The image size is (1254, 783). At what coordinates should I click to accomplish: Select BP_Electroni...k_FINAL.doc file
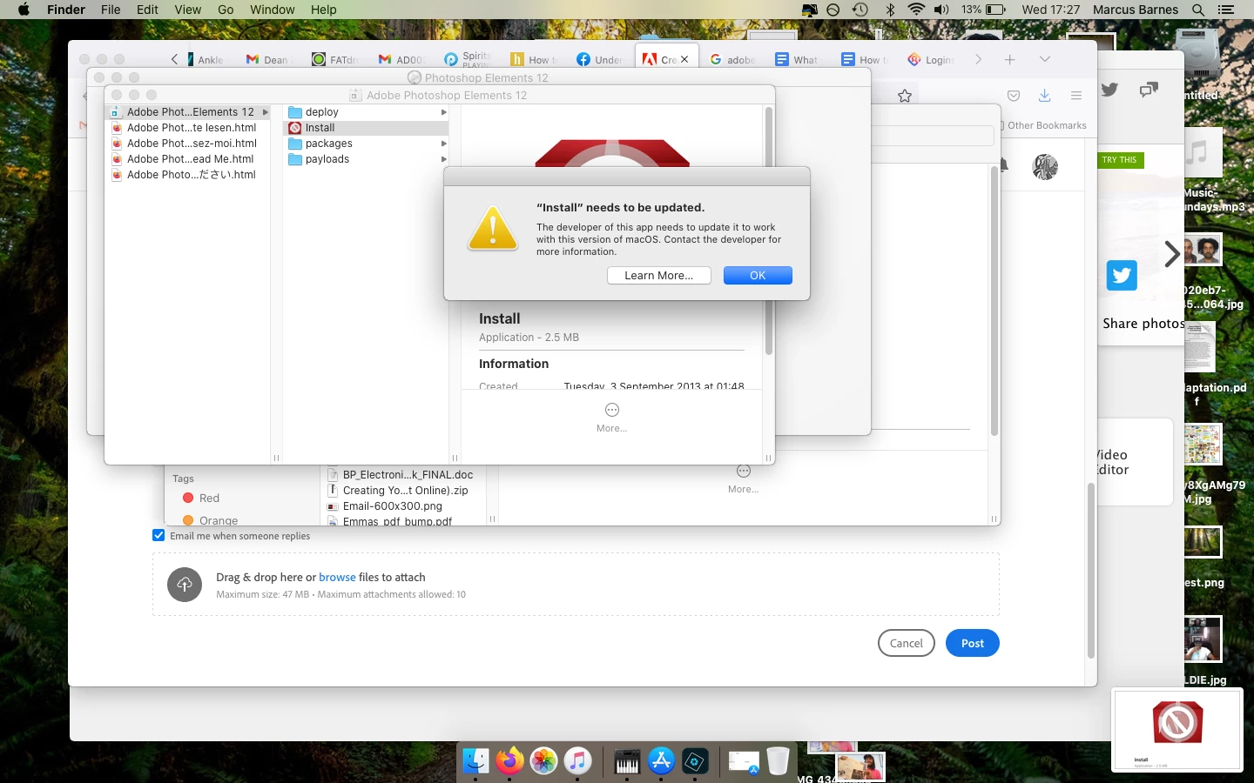(x=408, y=475)
